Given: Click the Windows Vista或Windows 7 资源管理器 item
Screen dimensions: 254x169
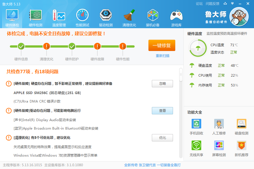Looking at the screenshot, I should coord(55,155).
